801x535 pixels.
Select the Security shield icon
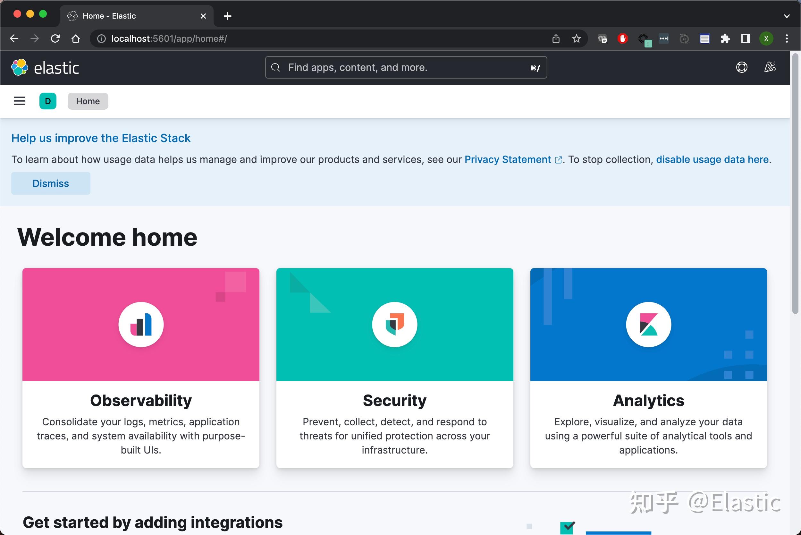coord(394,324)
